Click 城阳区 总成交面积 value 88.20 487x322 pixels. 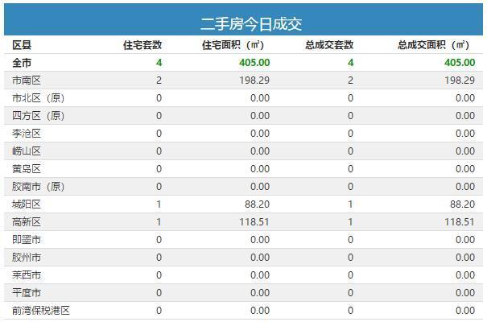pyautogui.click(x=463, y=204)
